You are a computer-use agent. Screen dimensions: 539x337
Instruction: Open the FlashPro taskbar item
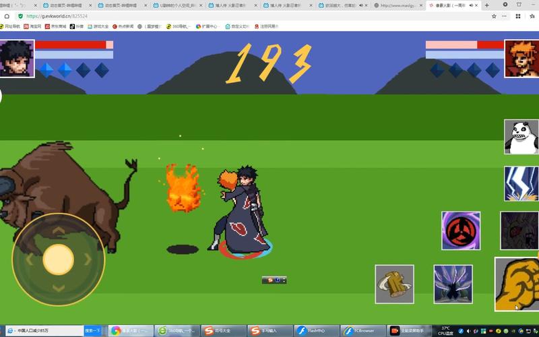pos(317,330)
